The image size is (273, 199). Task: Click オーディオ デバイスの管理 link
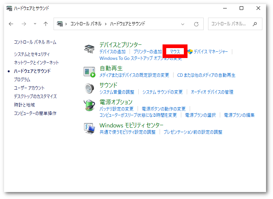tap(212, 92)
